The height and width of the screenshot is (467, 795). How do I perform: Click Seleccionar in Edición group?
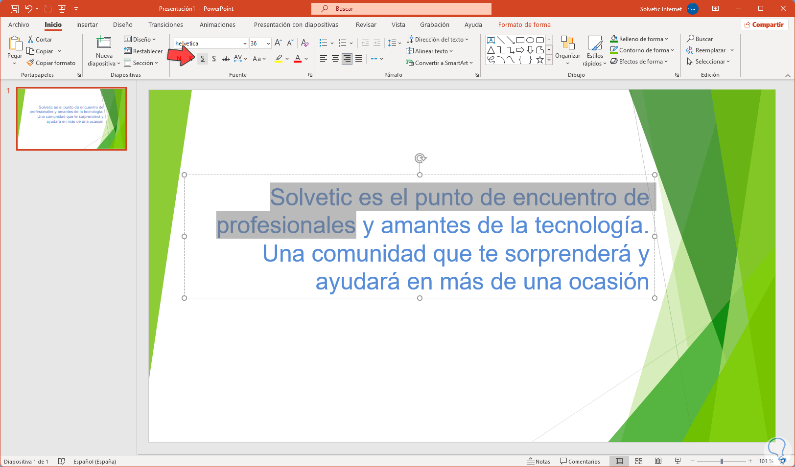click(708, 62)
